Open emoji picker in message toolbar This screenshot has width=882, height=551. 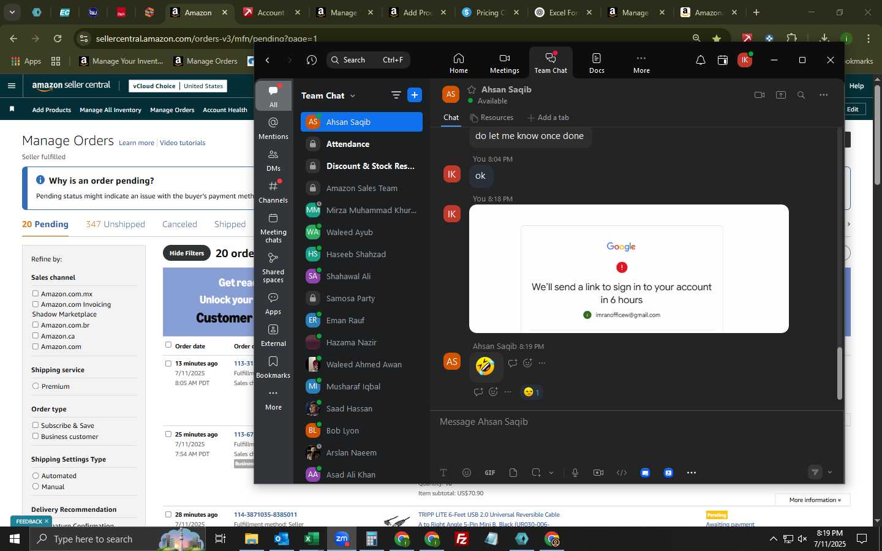(x=467, y=473)
